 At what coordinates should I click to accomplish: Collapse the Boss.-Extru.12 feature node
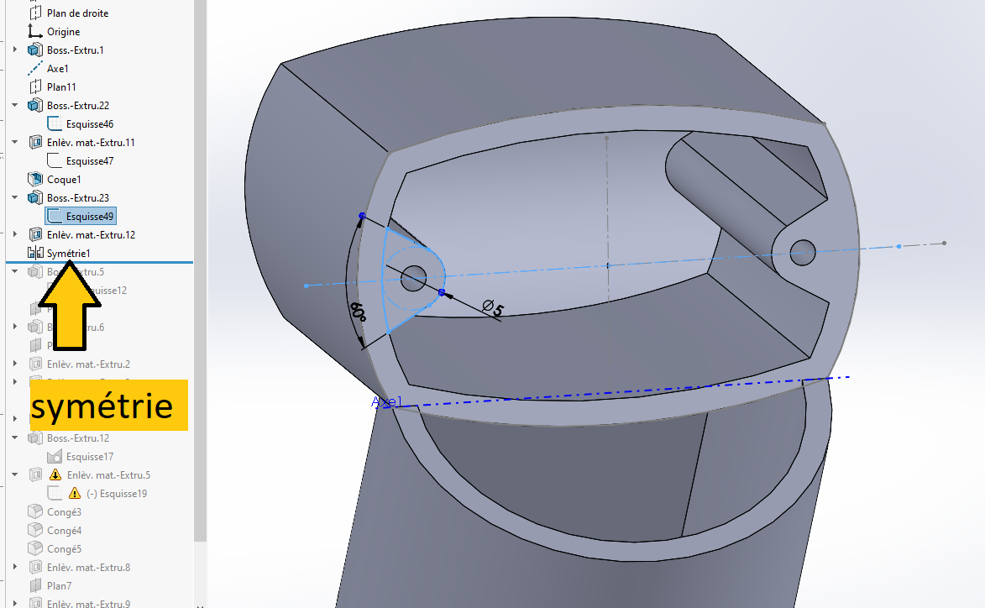click(x=15, y=438)
